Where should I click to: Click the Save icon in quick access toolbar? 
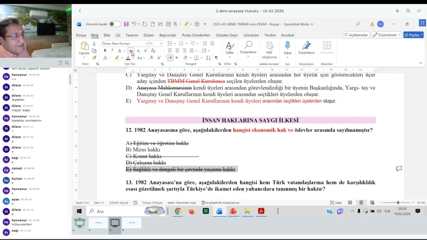click(x=126, y=24)
